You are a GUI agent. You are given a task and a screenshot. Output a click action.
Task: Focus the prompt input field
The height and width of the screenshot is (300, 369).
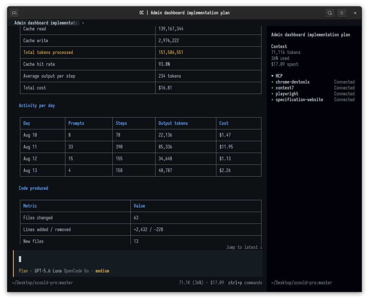pyautogui.click(x=138, y=259)
